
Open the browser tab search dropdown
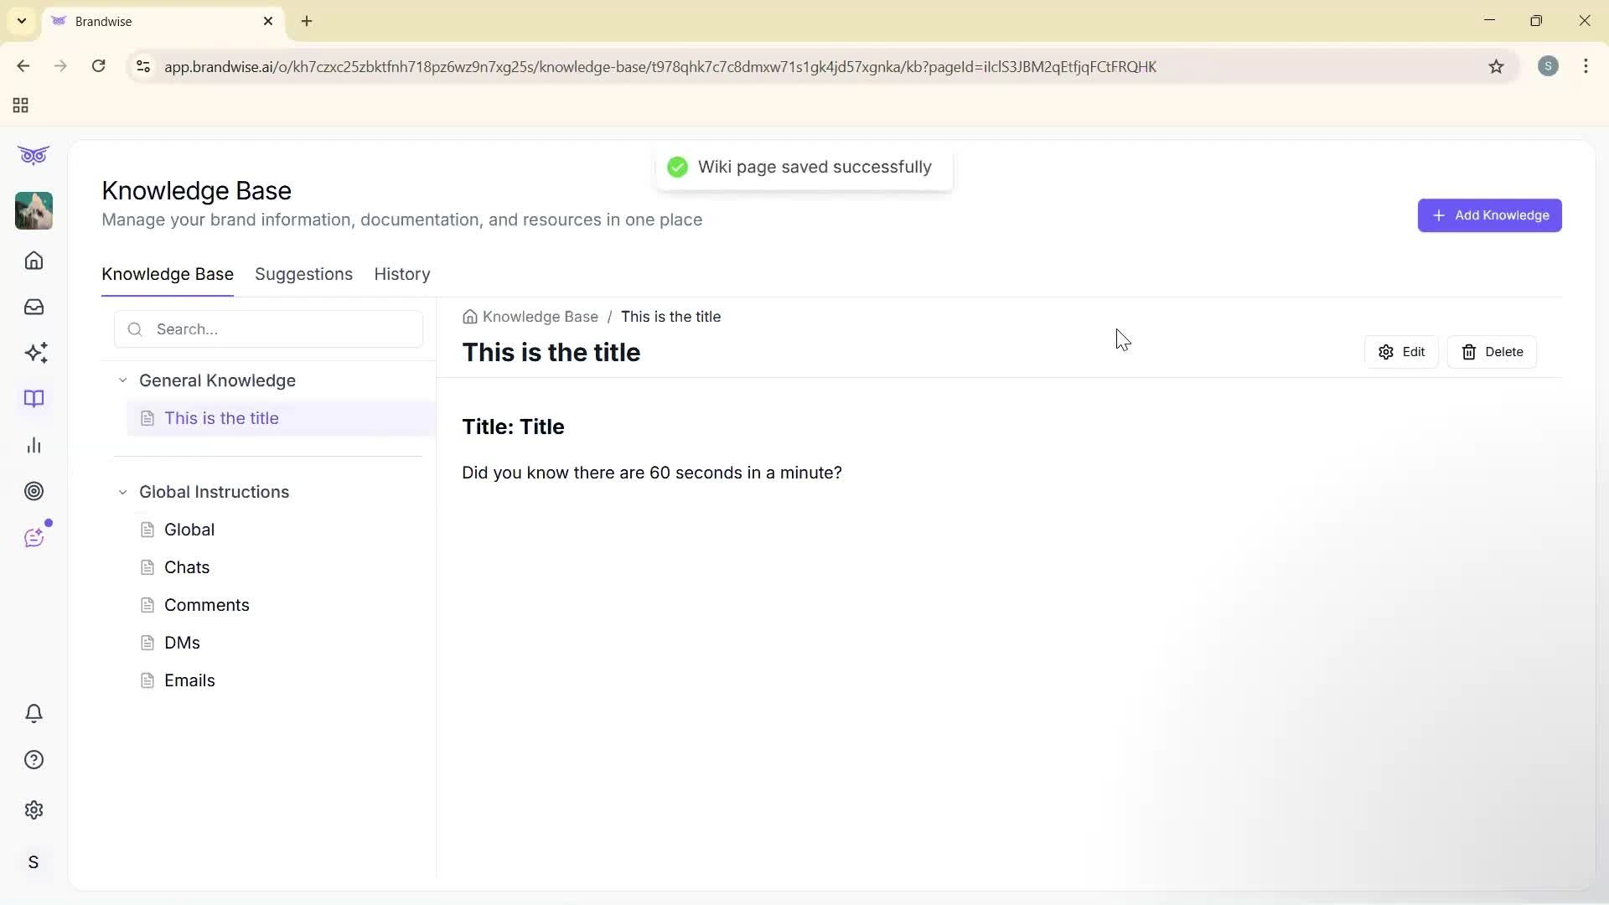click(21, 21)
